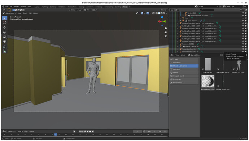Select the Move tool
This screenshot has height=141, width=249.
pyautogui.click(x=5, y=28)
